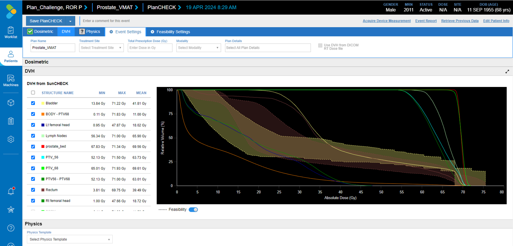Click the Edit Patient Info link
The image size is (513, 246).
point(496,21)
